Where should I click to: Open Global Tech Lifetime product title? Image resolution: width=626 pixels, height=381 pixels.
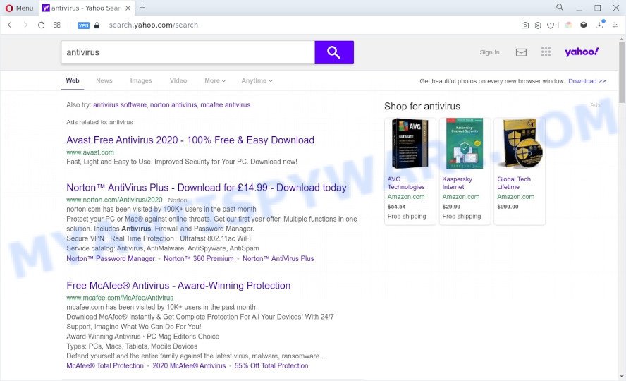tap(514, 183)
